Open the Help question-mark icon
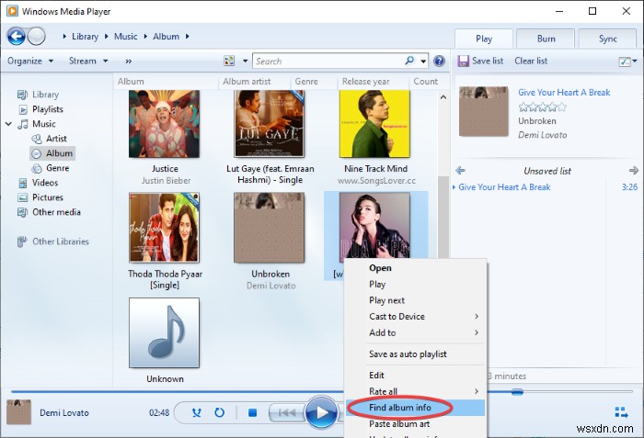This screenshot has height=438, width=644. point(439,62)
